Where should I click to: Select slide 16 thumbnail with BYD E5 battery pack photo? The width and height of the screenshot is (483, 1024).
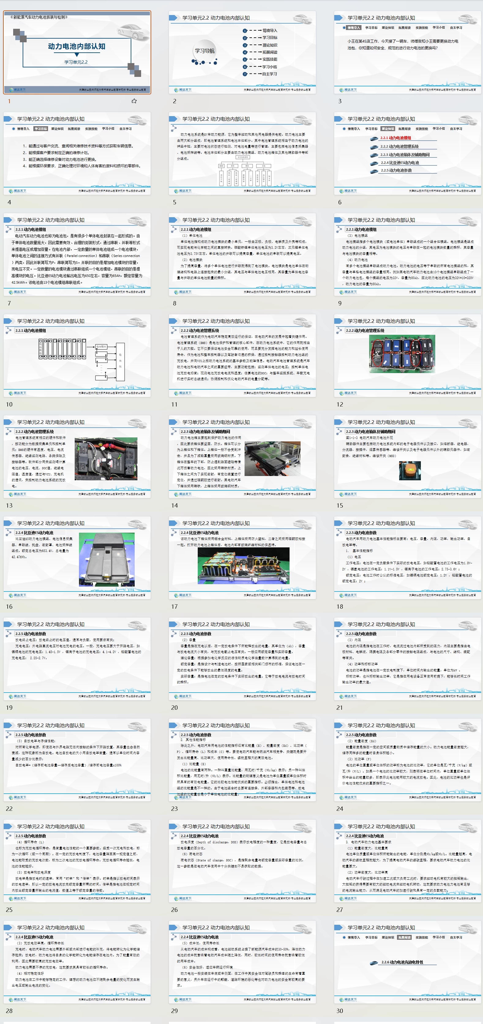77,557
